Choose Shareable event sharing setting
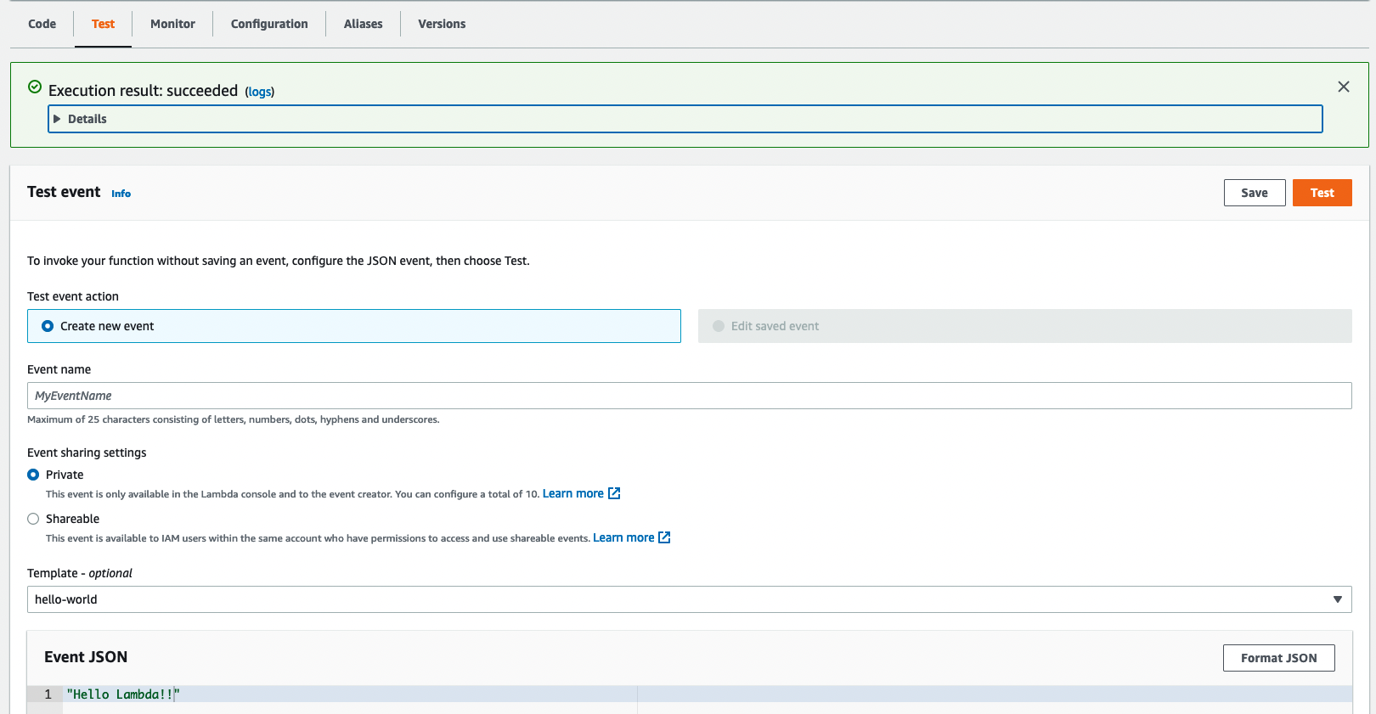The image size is (1376, 714). (x=33, y=519)
